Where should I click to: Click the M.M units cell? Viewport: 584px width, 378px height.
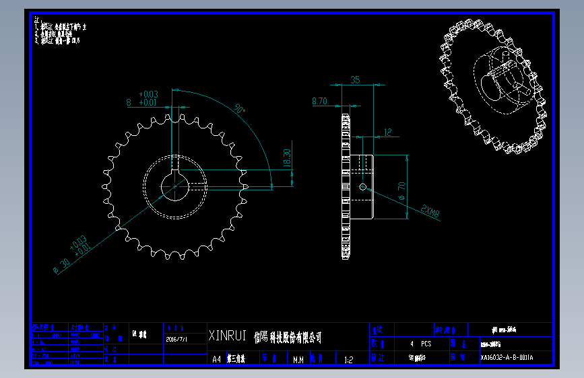298,360
